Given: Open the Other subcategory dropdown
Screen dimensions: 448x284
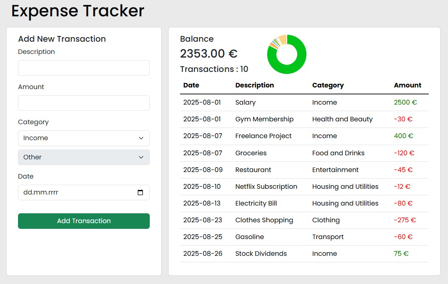Looking at the screenshot, I should (84, 157).
